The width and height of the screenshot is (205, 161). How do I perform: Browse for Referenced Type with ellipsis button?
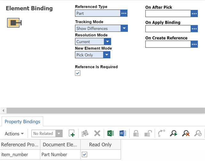pos(124,13)
